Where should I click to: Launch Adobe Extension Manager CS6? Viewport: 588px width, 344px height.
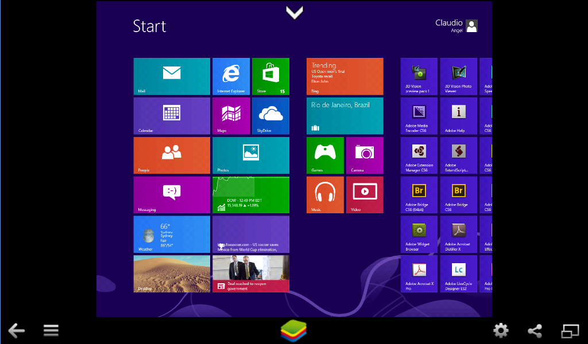point(419,155)
